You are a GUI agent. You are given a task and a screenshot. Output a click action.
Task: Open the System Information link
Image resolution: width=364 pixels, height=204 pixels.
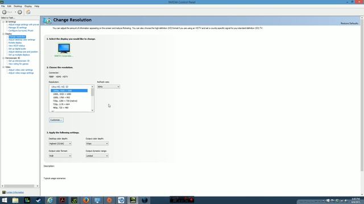click(15, 193)
